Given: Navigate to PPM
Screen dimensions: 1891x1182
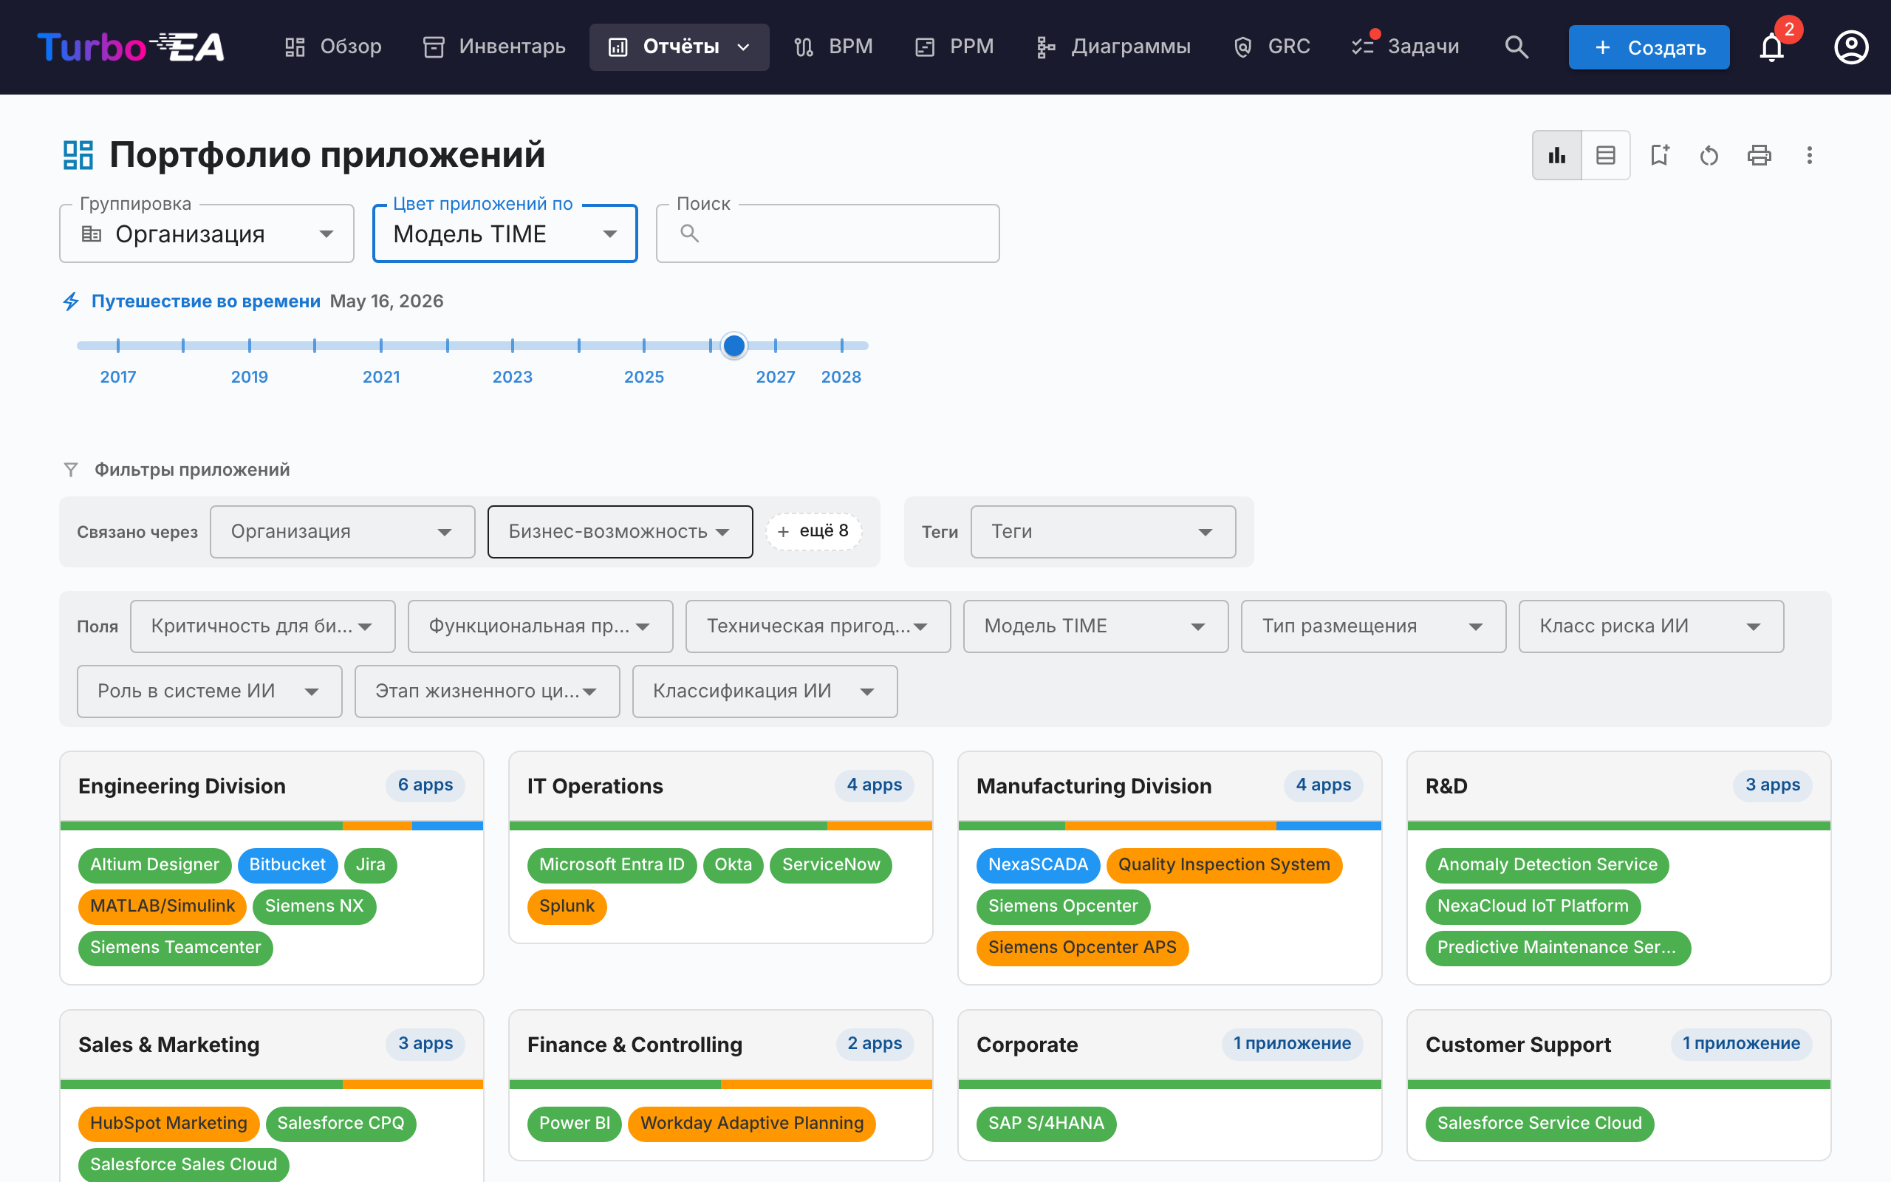Looking at the screenshot, I should pyautogui.click(x=955, y=47).
